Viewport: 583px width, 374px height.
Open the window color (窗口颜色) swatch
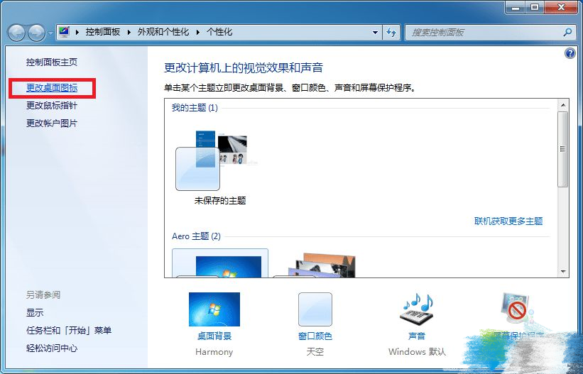(x=315, y=309)
